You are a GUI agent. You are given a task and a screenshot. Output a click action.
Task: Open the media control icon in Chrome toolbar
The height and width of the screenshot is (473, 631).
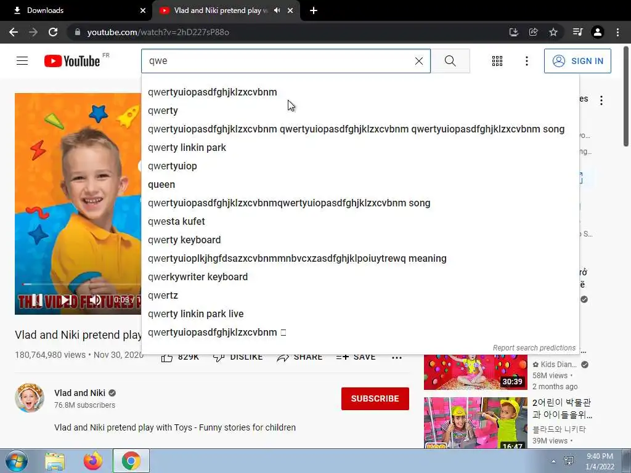tap(577, 32)
